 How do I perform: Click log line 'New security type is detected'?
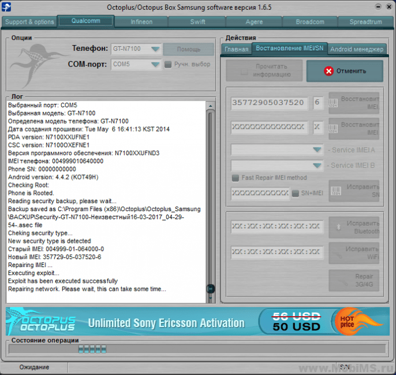click(49, 241)
